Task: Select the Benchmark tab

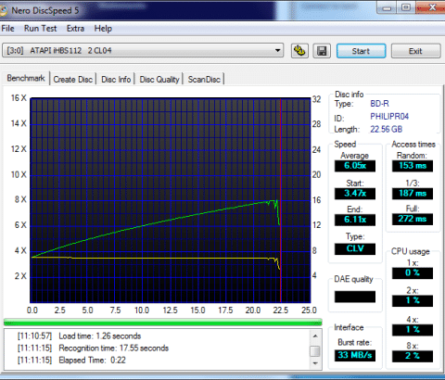Action: click(26, 78)
